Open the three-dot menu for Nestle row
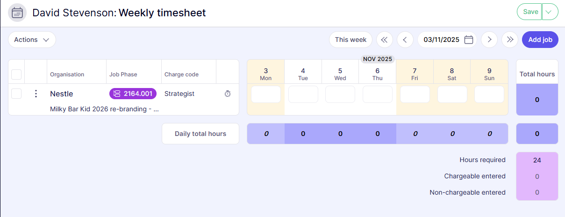Screen dimensions: 565x217 point(36,94)
